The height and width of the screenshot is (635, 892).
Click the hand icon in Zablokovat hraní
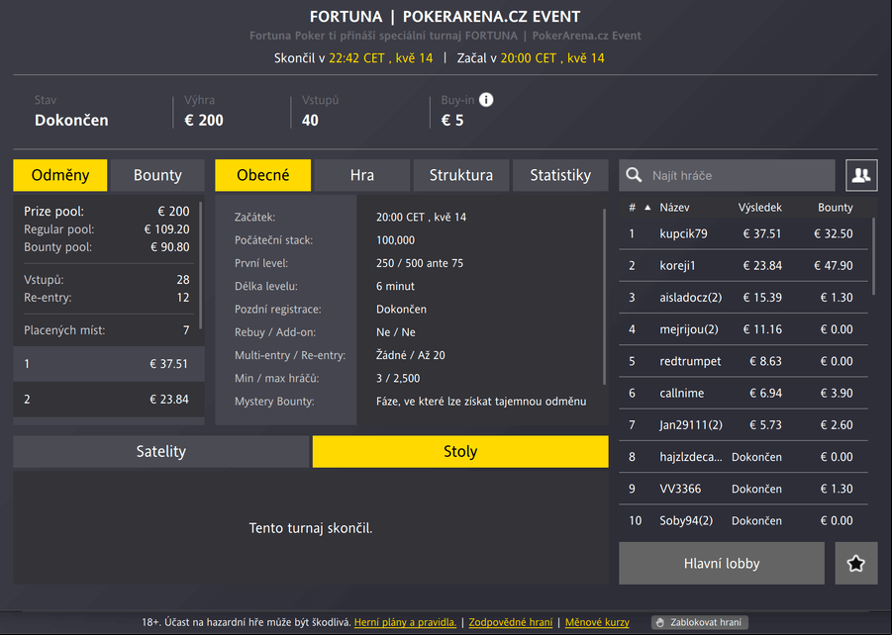click(660, 622)
